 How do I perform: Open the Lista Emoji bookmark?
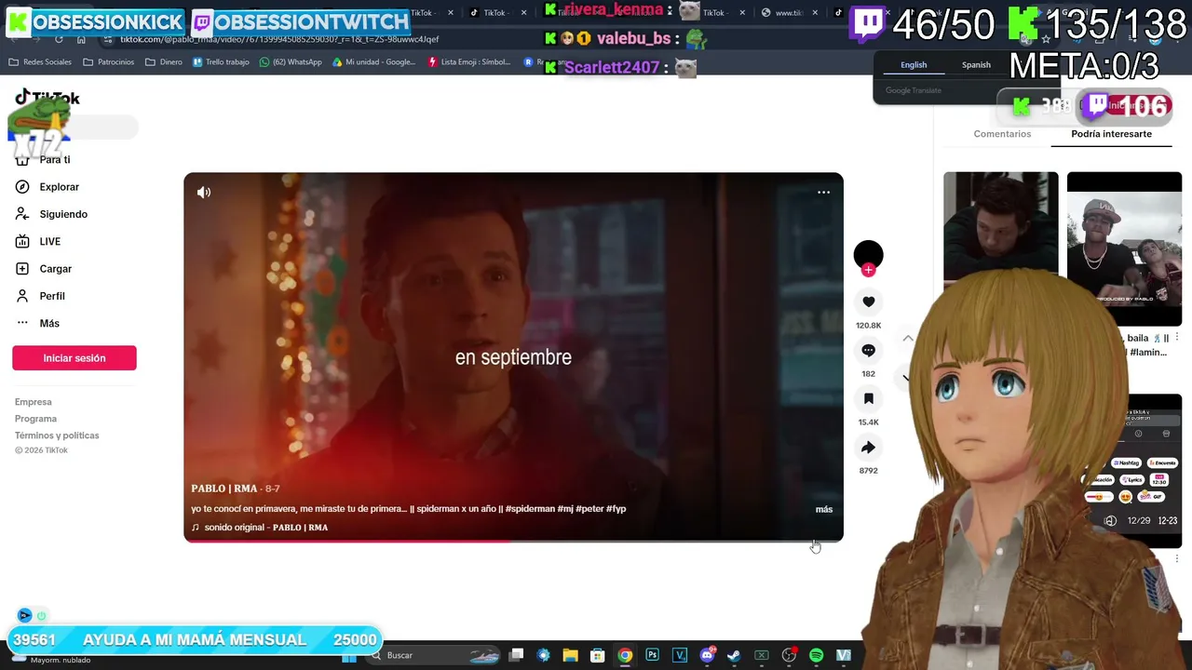coord(469,62)
